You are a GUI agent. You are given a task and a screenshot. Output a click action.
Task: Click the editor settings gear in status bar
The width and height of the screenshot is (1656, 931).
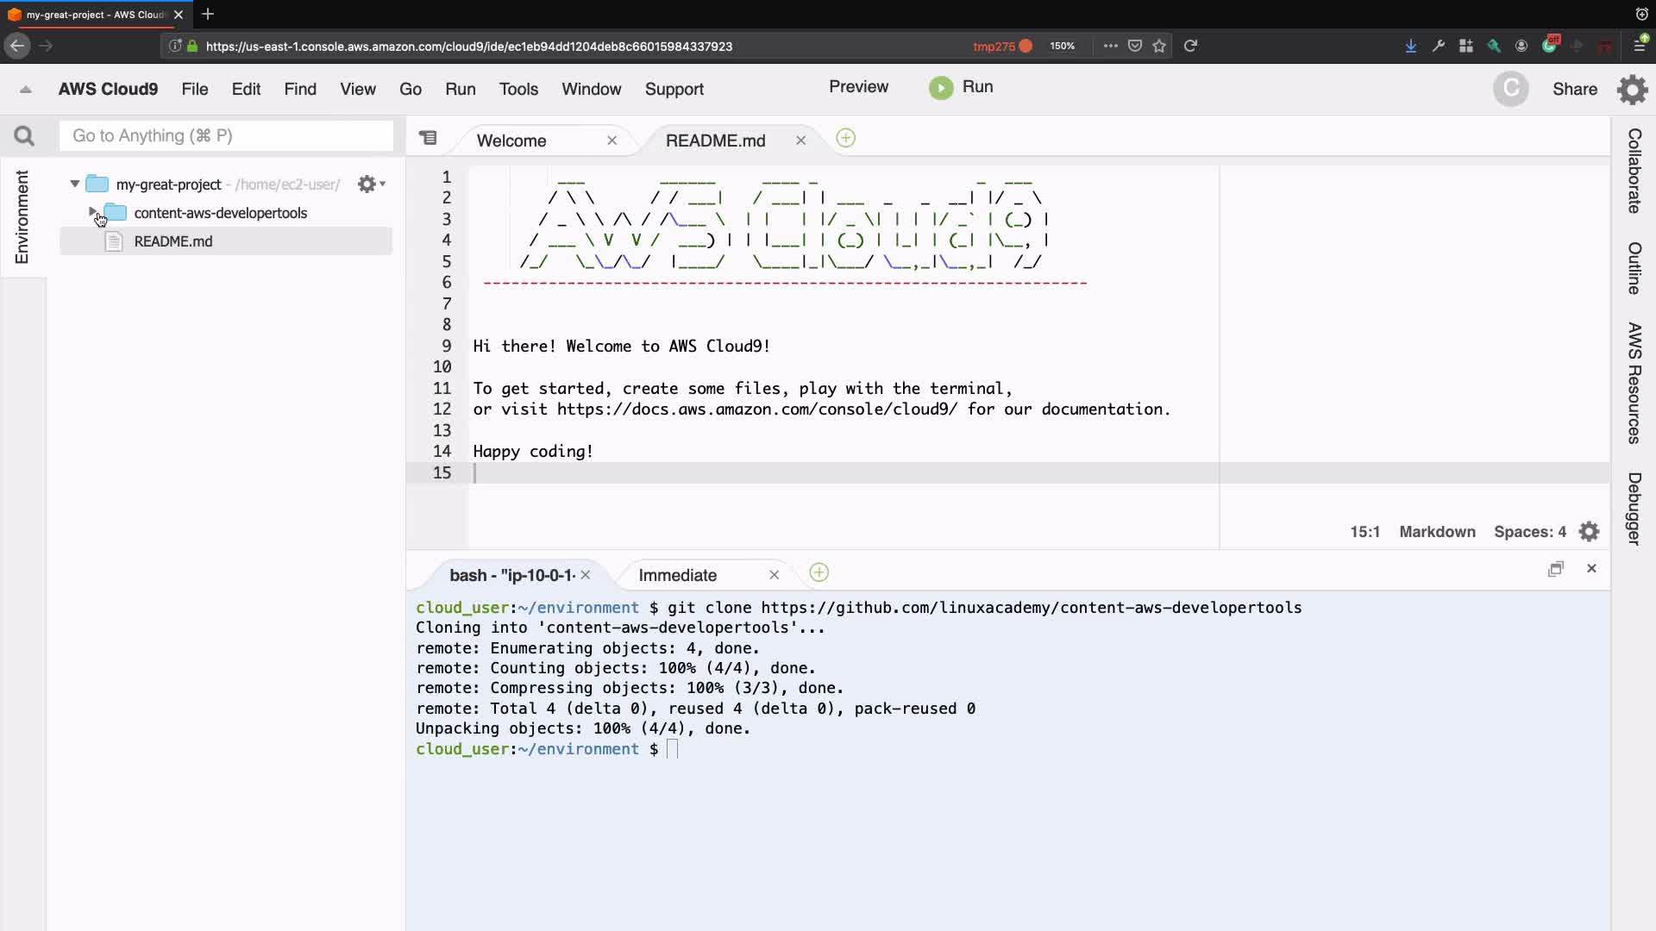click(1589, 532)
